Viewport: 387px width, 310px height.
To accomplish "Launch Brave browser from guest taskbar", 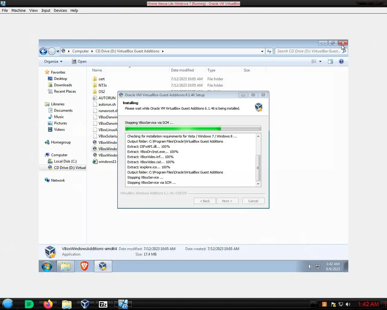I will 84,266.
